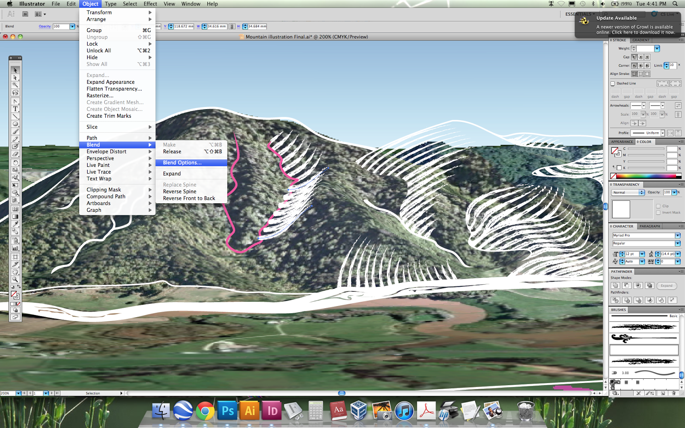Pick the Eyedropper tool
Image resolution: width=685 pixels, height=428 pixels.
(15, 224)
